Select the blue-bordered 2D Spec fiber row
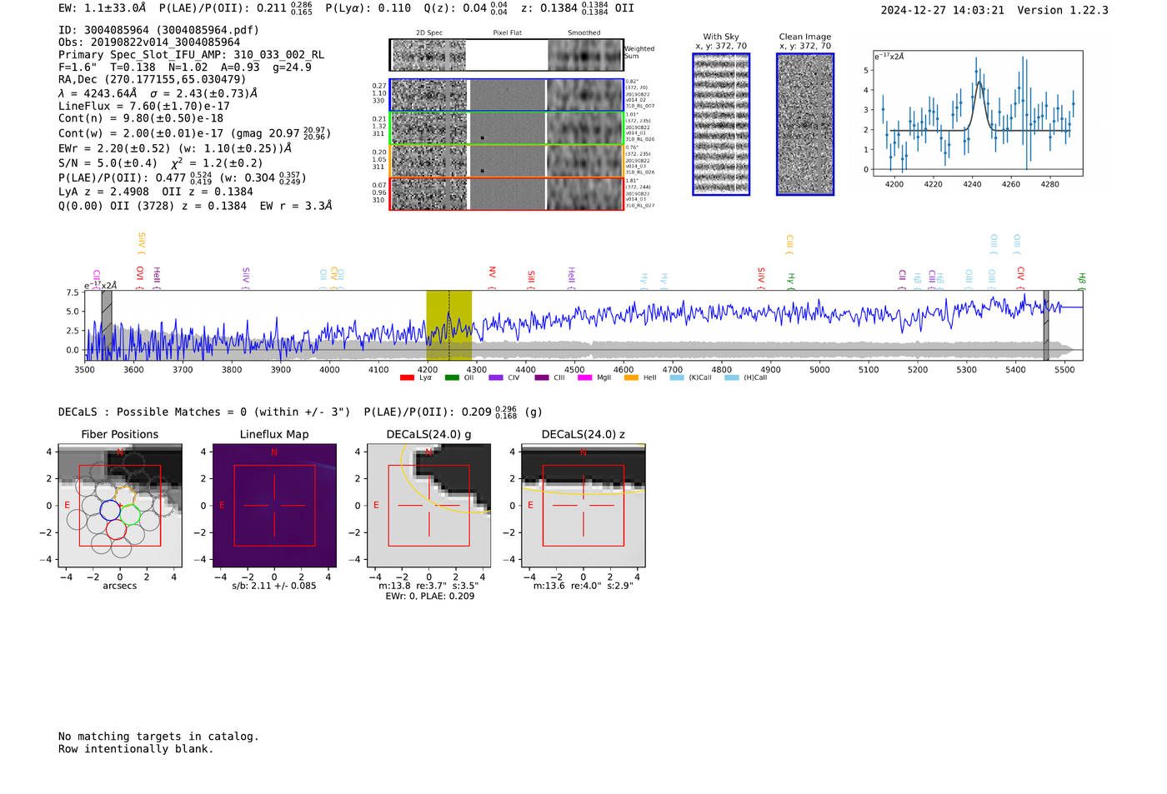Screen dimensions: 1167x794 click(x=429, y=95)
